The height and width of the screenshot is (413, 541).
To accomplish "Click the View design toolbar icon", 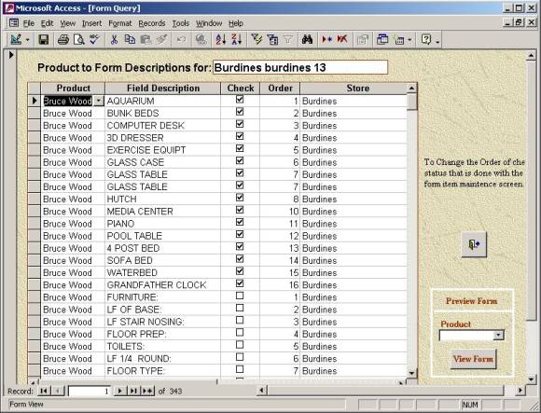I will pos(16,40).
